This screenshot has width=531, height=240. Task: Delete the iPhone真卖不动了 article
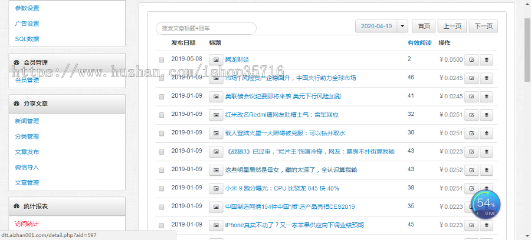(487, 225)
